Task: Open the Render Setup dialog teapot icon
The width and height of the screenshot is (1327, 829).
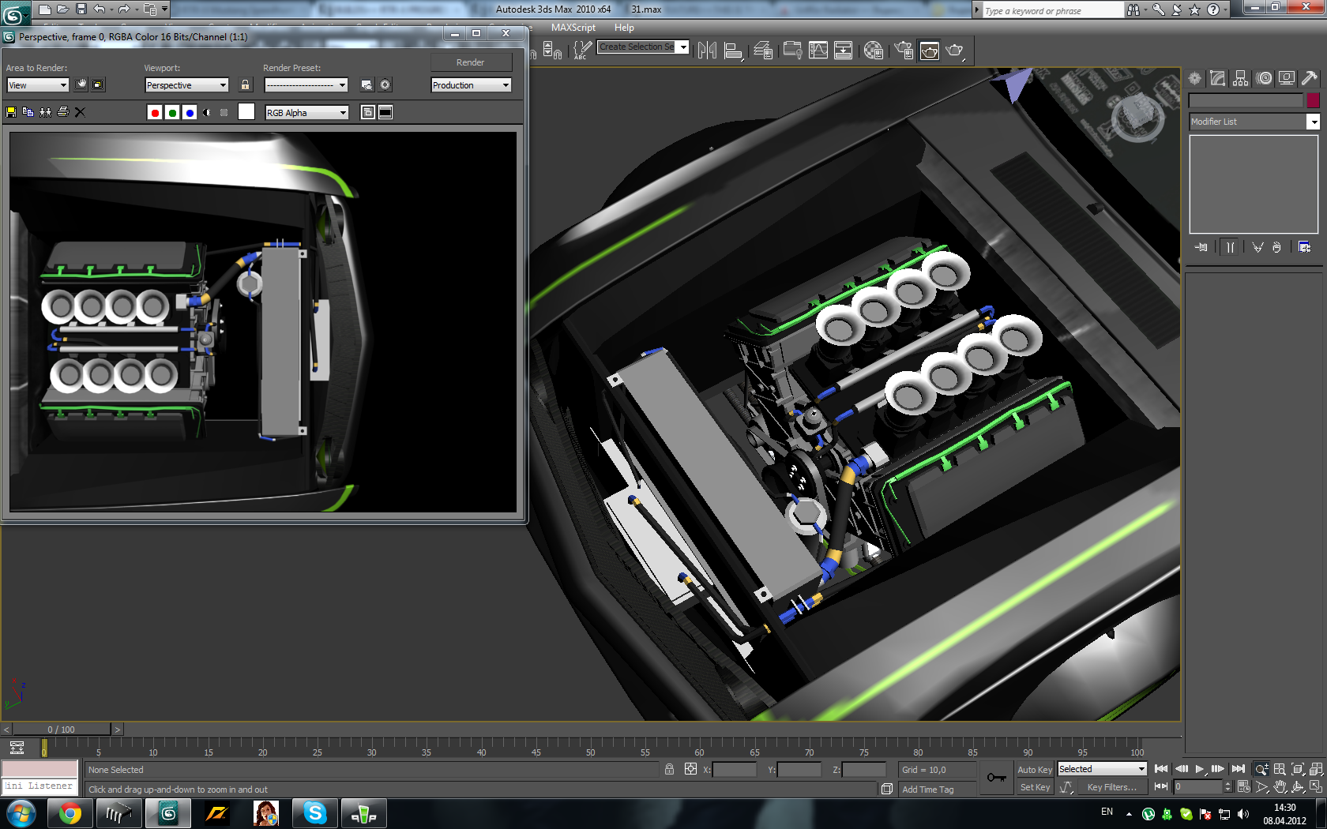Action: 904,51
